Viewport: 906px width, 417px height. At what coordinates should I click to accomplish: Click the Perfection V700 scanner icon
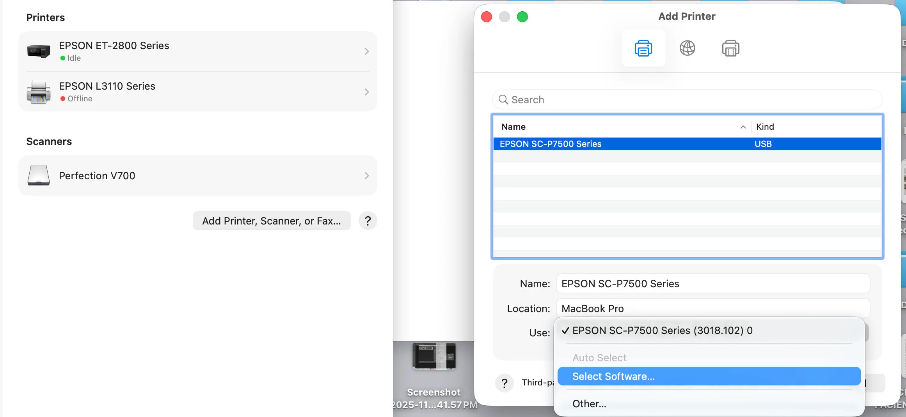pos(39,175)
